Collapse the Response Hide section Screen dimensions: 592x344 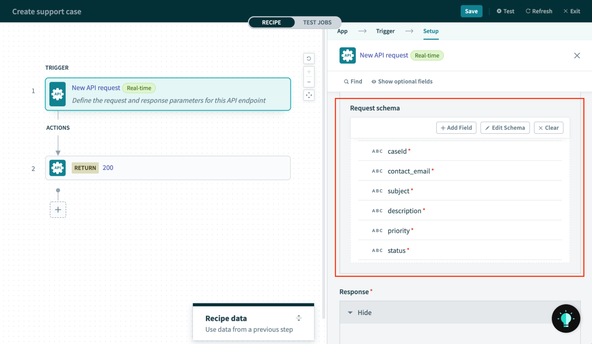tap(351, 312)
